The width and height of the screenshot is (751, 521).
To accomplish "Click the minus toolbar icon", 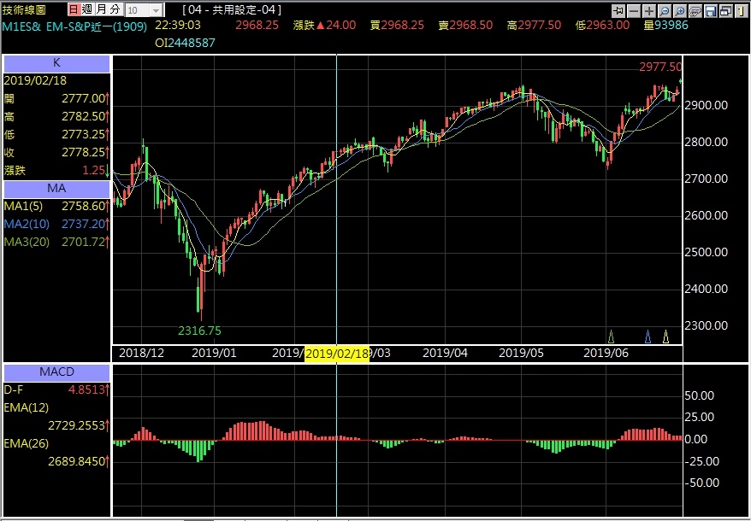I will coord(634,10).
